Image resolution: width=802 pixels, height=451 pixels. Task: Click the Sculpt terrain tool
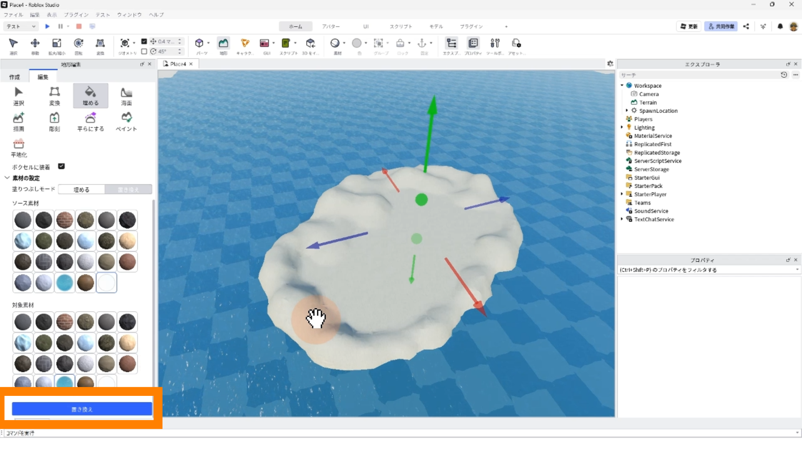[54, 118]
